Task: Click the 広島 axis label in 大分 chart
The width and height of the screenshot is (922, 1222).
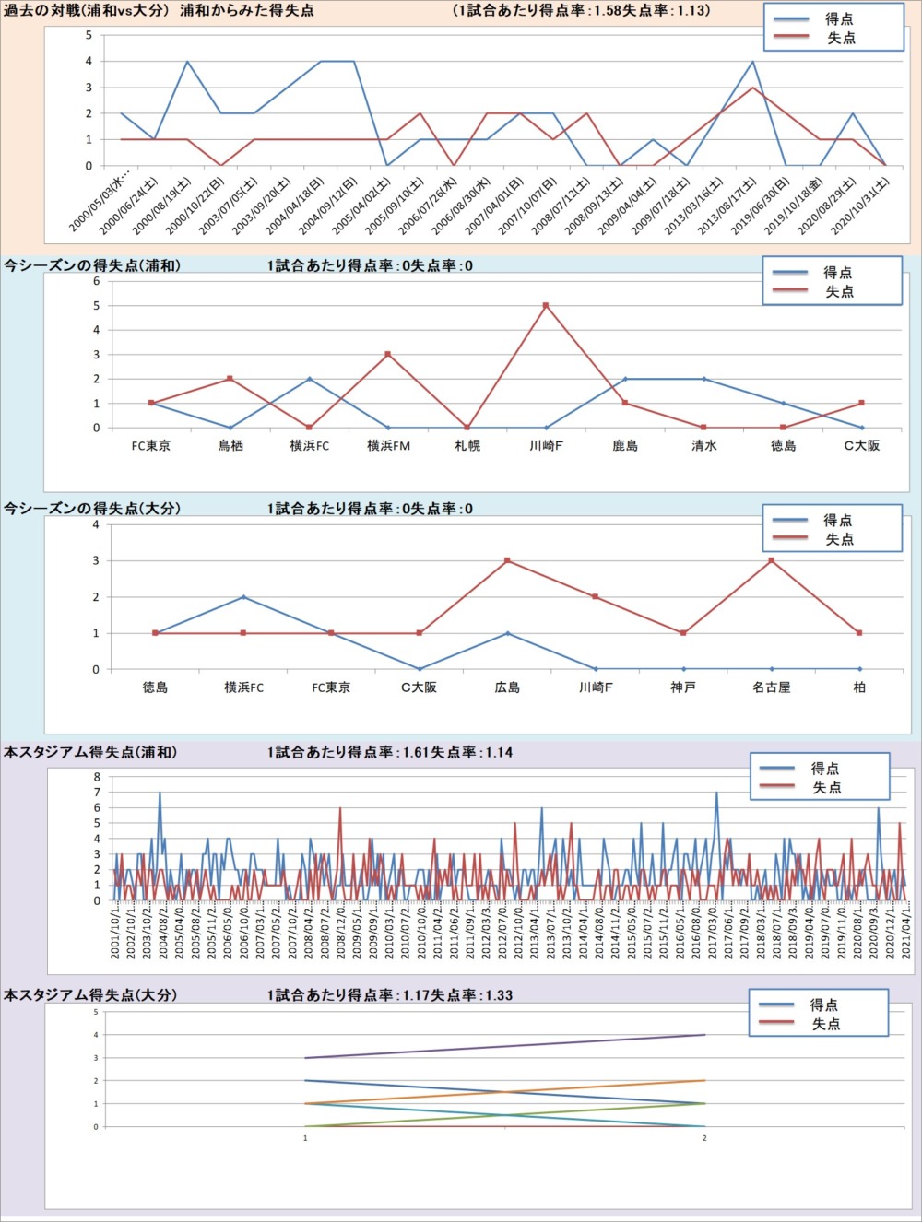Action: click(507, 687)
